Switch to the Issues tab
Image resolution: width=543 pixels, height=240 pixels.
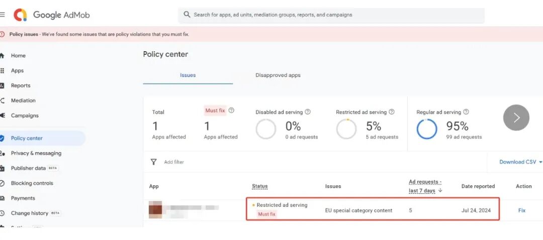(x=188, y=75)
